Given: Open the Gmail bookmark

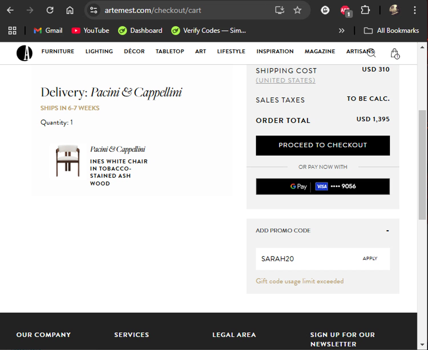Looking at the screenshot, I should (48, 30).
